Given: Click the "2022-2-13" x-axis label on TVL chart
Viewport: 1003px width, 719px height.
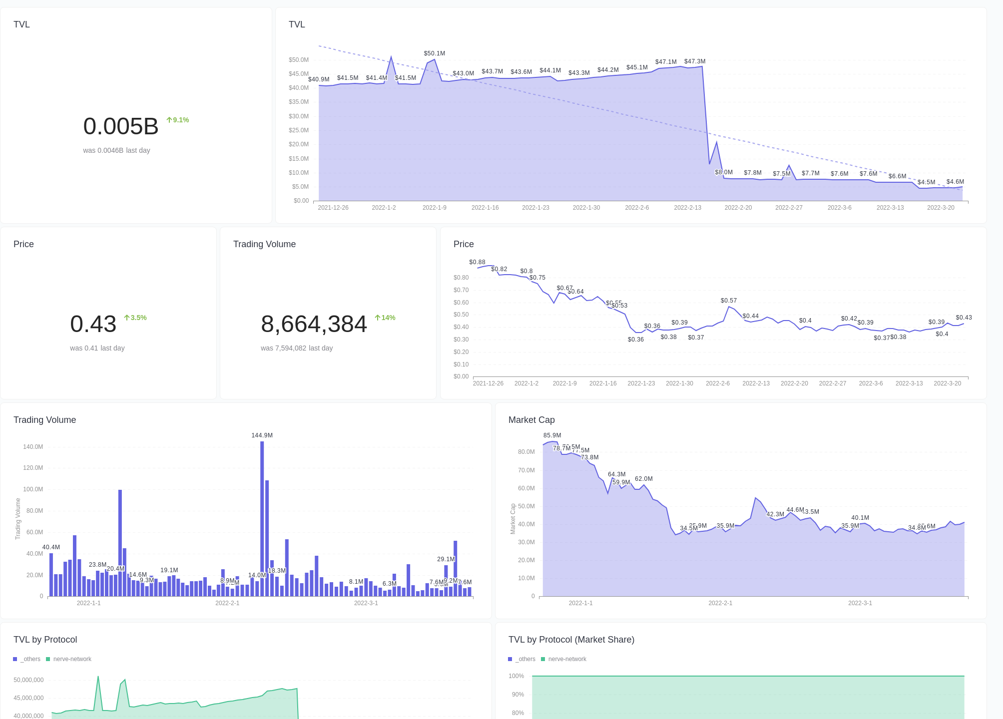Looking at the screenshot, I should [x=688, y=207].
